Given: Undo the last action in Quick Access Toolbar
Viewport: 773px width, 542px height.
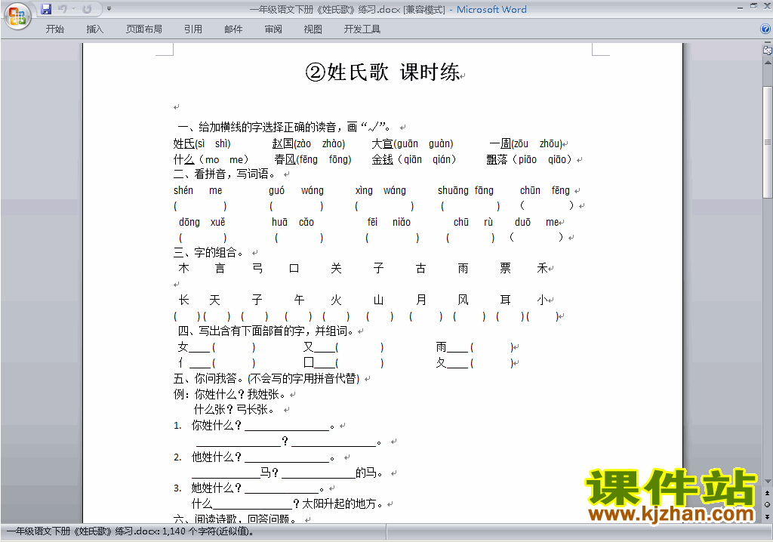Looking at the screenshot, I should (62, 9).
